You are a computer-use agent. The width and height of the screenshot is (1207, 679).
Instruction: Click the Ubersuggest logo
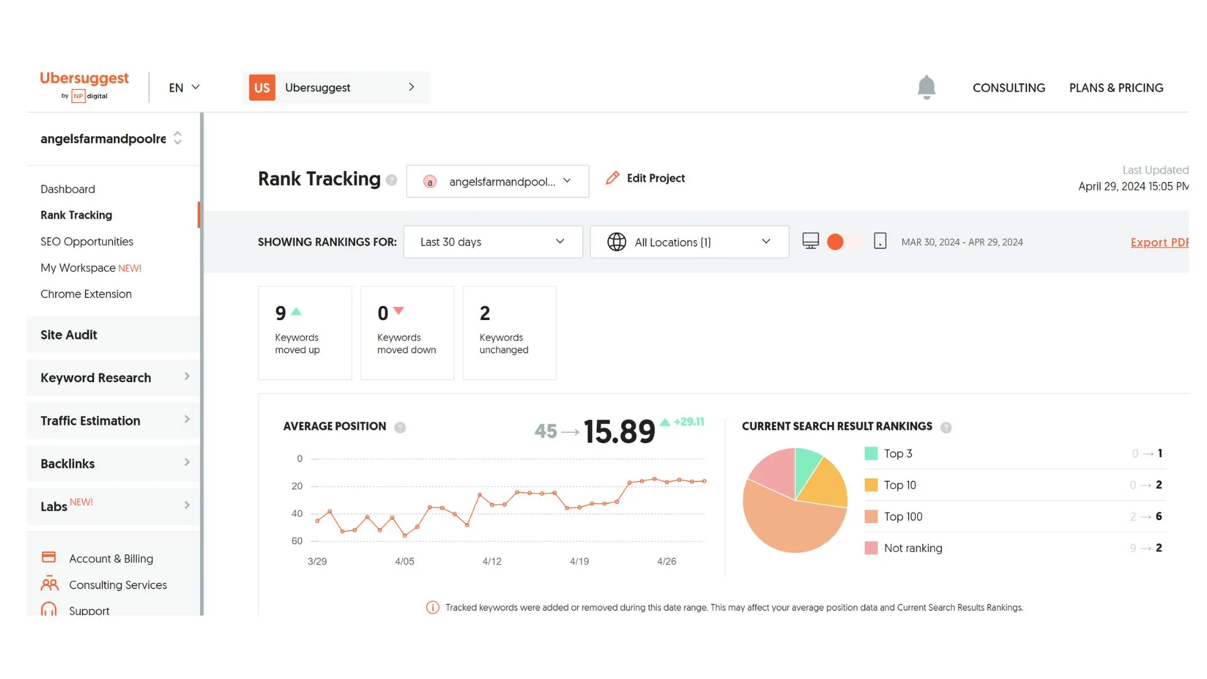coord(84,86)
